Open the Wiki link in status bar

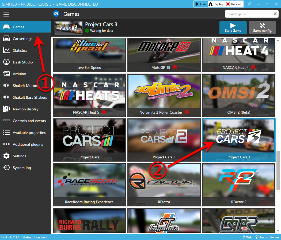(248, 237)
